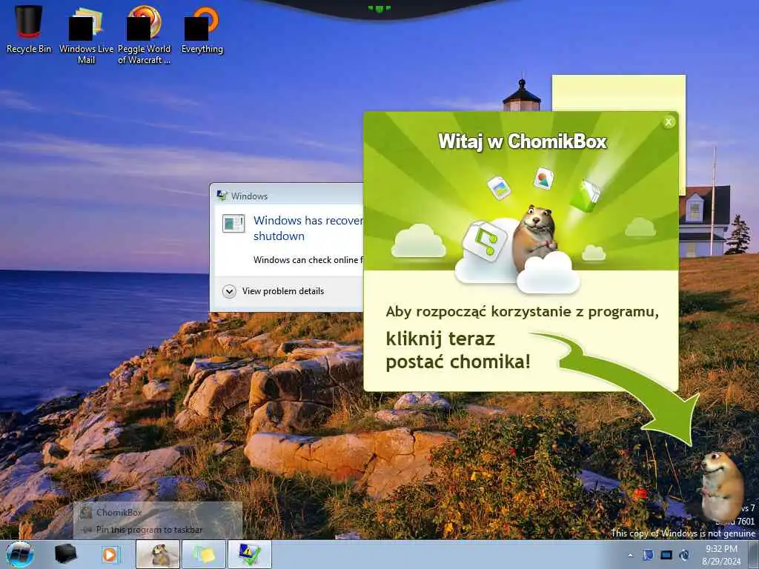Viewport: 759px width, 569px height.
Task: Open the Windows Live Mail desktop shortcut
Action: (x=86, y=35)
